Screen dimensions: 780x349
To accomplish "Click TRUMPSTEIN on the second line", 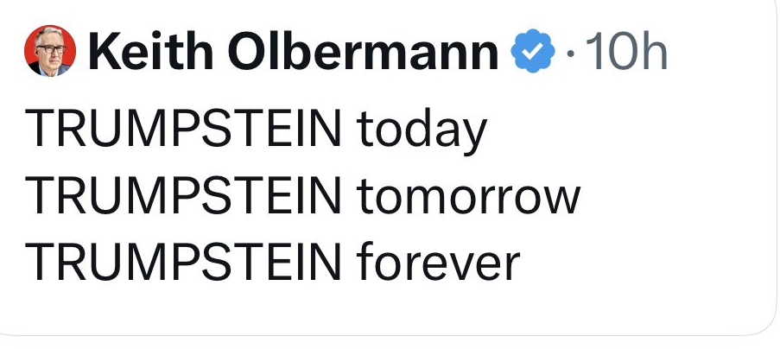I will point(183,197).
